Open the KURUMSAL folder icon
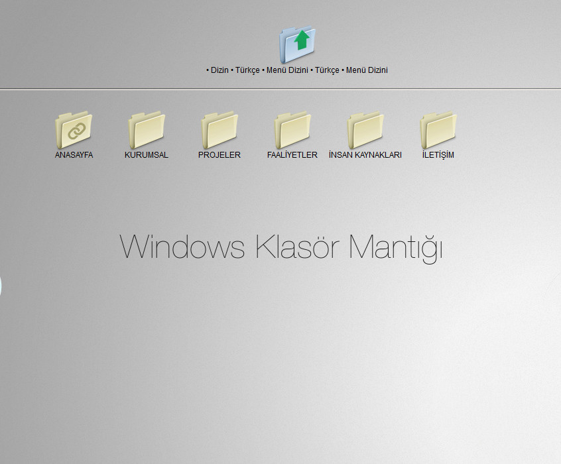Viewport: 561px width, 464px height. point(147,130)
